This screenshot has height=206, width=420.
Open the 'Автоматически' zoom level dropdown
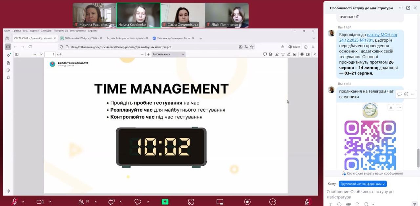tap(168, 54)
